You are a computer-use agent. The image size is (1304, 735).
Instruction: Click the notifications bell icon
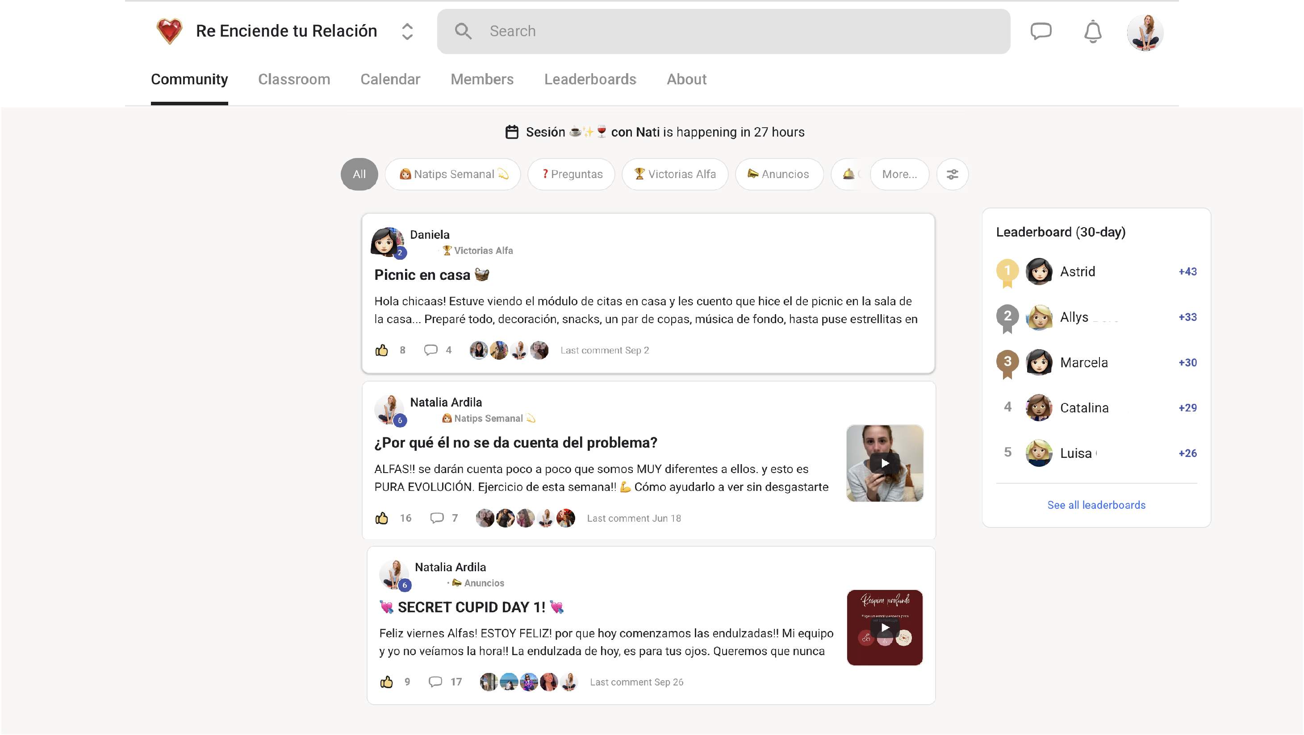click(x=1092, y=32)
